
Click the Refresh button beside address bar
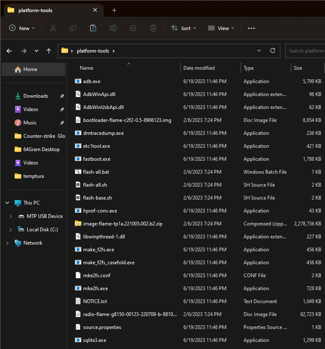[x=273, y=51]
